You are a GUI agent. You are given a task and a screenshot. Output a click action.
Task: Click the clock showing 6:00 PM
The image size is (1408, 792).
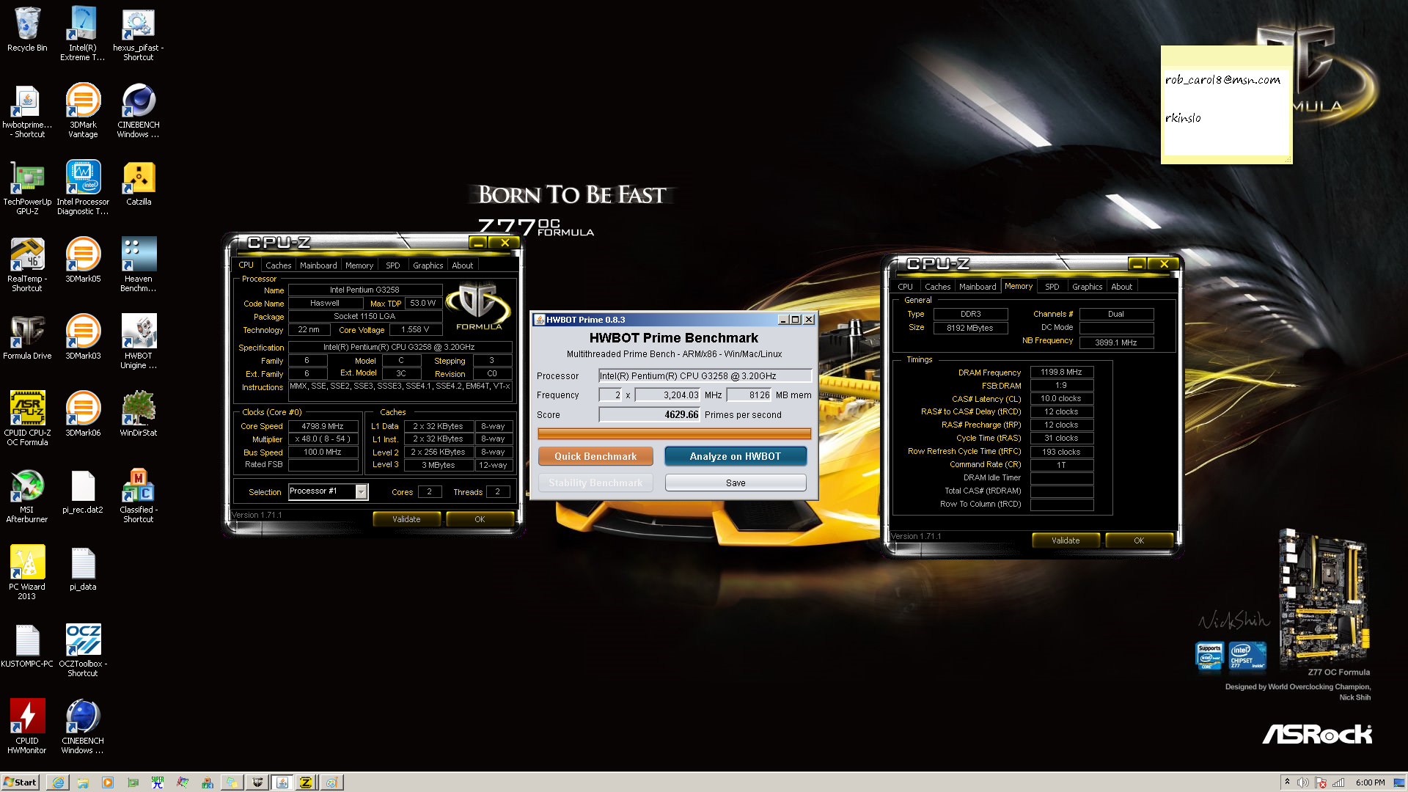coord(1370,782)
